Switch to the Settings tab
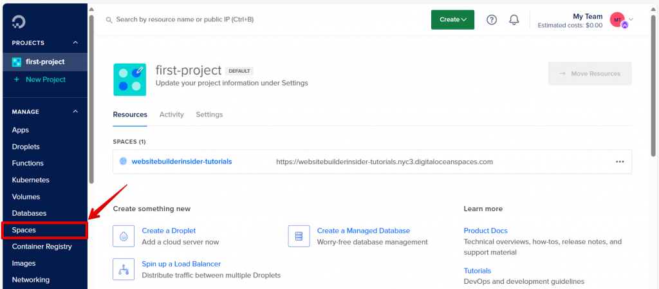The height and width of the screenshot is (289, 659). [209, 115]
